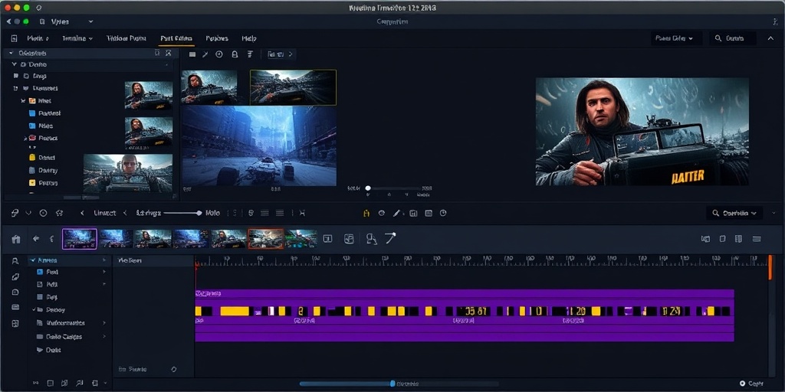The height and width of the screenshot is (392, 785).
Task: Click the label button at the track header bottom
Action: (x=133, y=370)
